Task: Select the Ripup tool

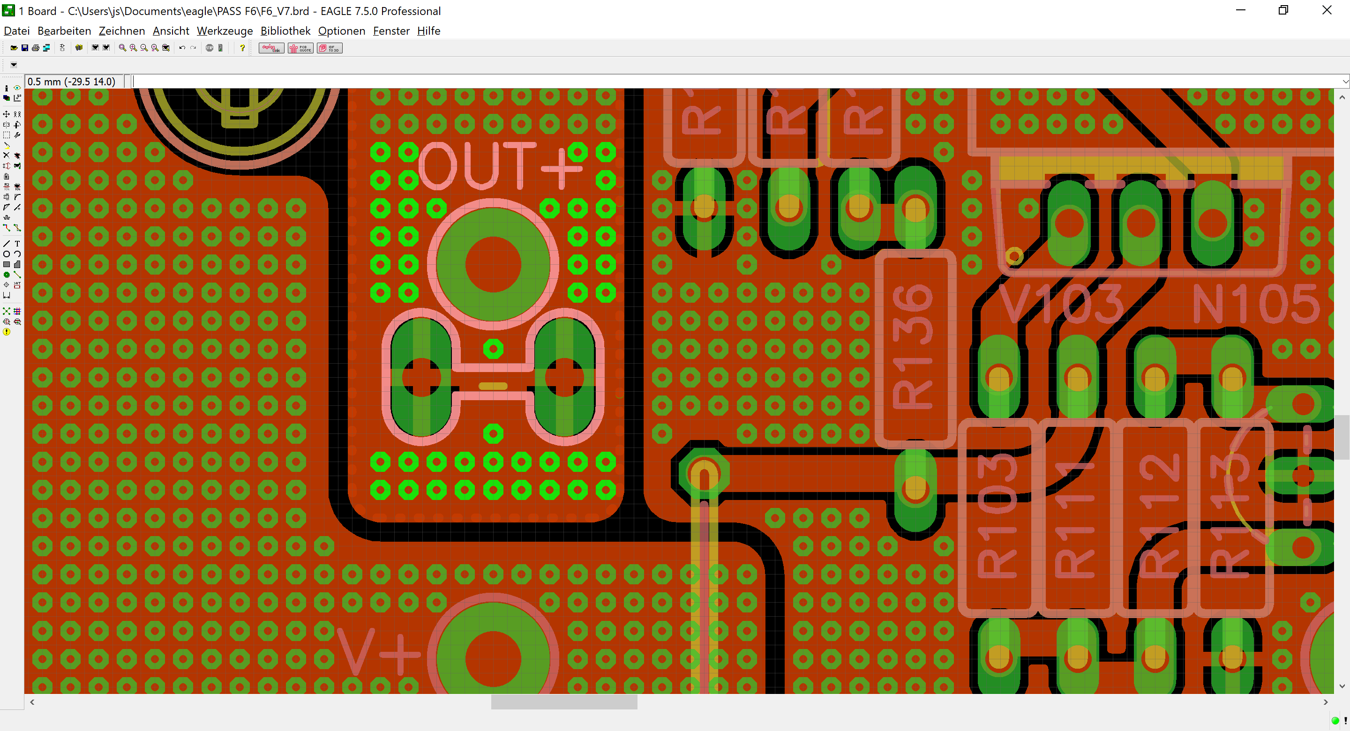Action: coord(17,228)
